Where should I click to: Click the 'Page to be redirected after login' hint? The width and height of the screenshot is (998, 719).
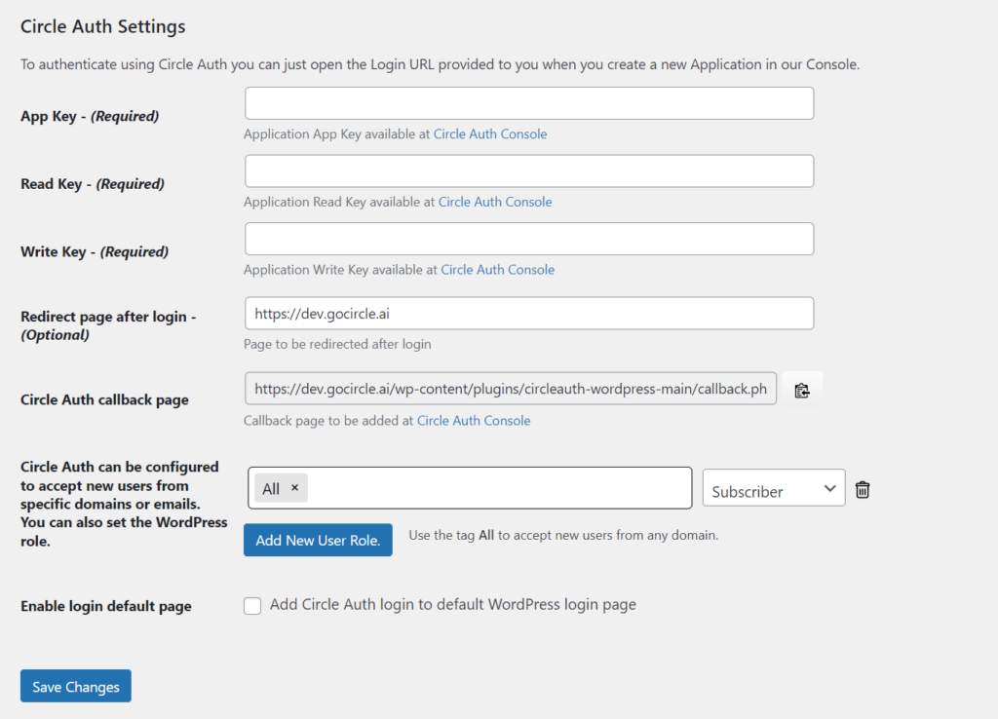coord(337,344)
